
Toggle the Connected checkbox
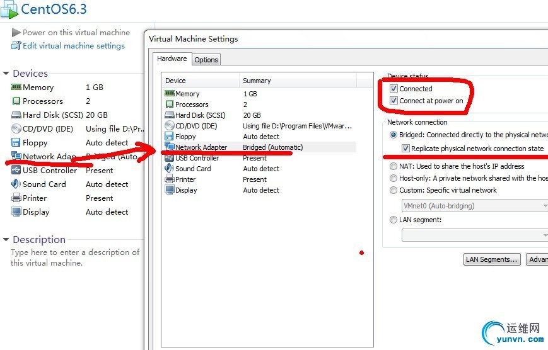[x=394, y=89]
